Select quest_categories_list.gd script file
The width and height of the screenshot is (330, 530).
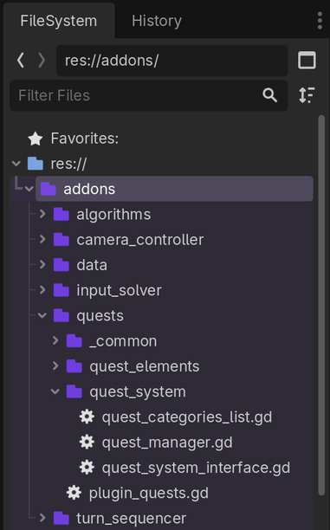click(x=187, y=417)
